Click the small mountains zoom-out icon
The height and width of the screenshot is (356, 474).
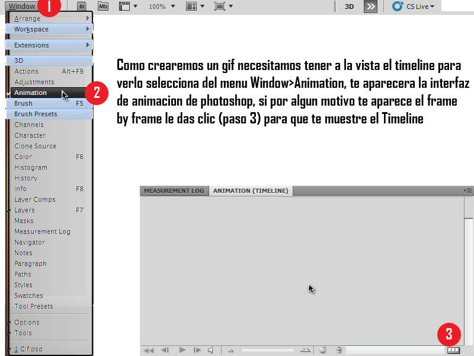point(231,351)
